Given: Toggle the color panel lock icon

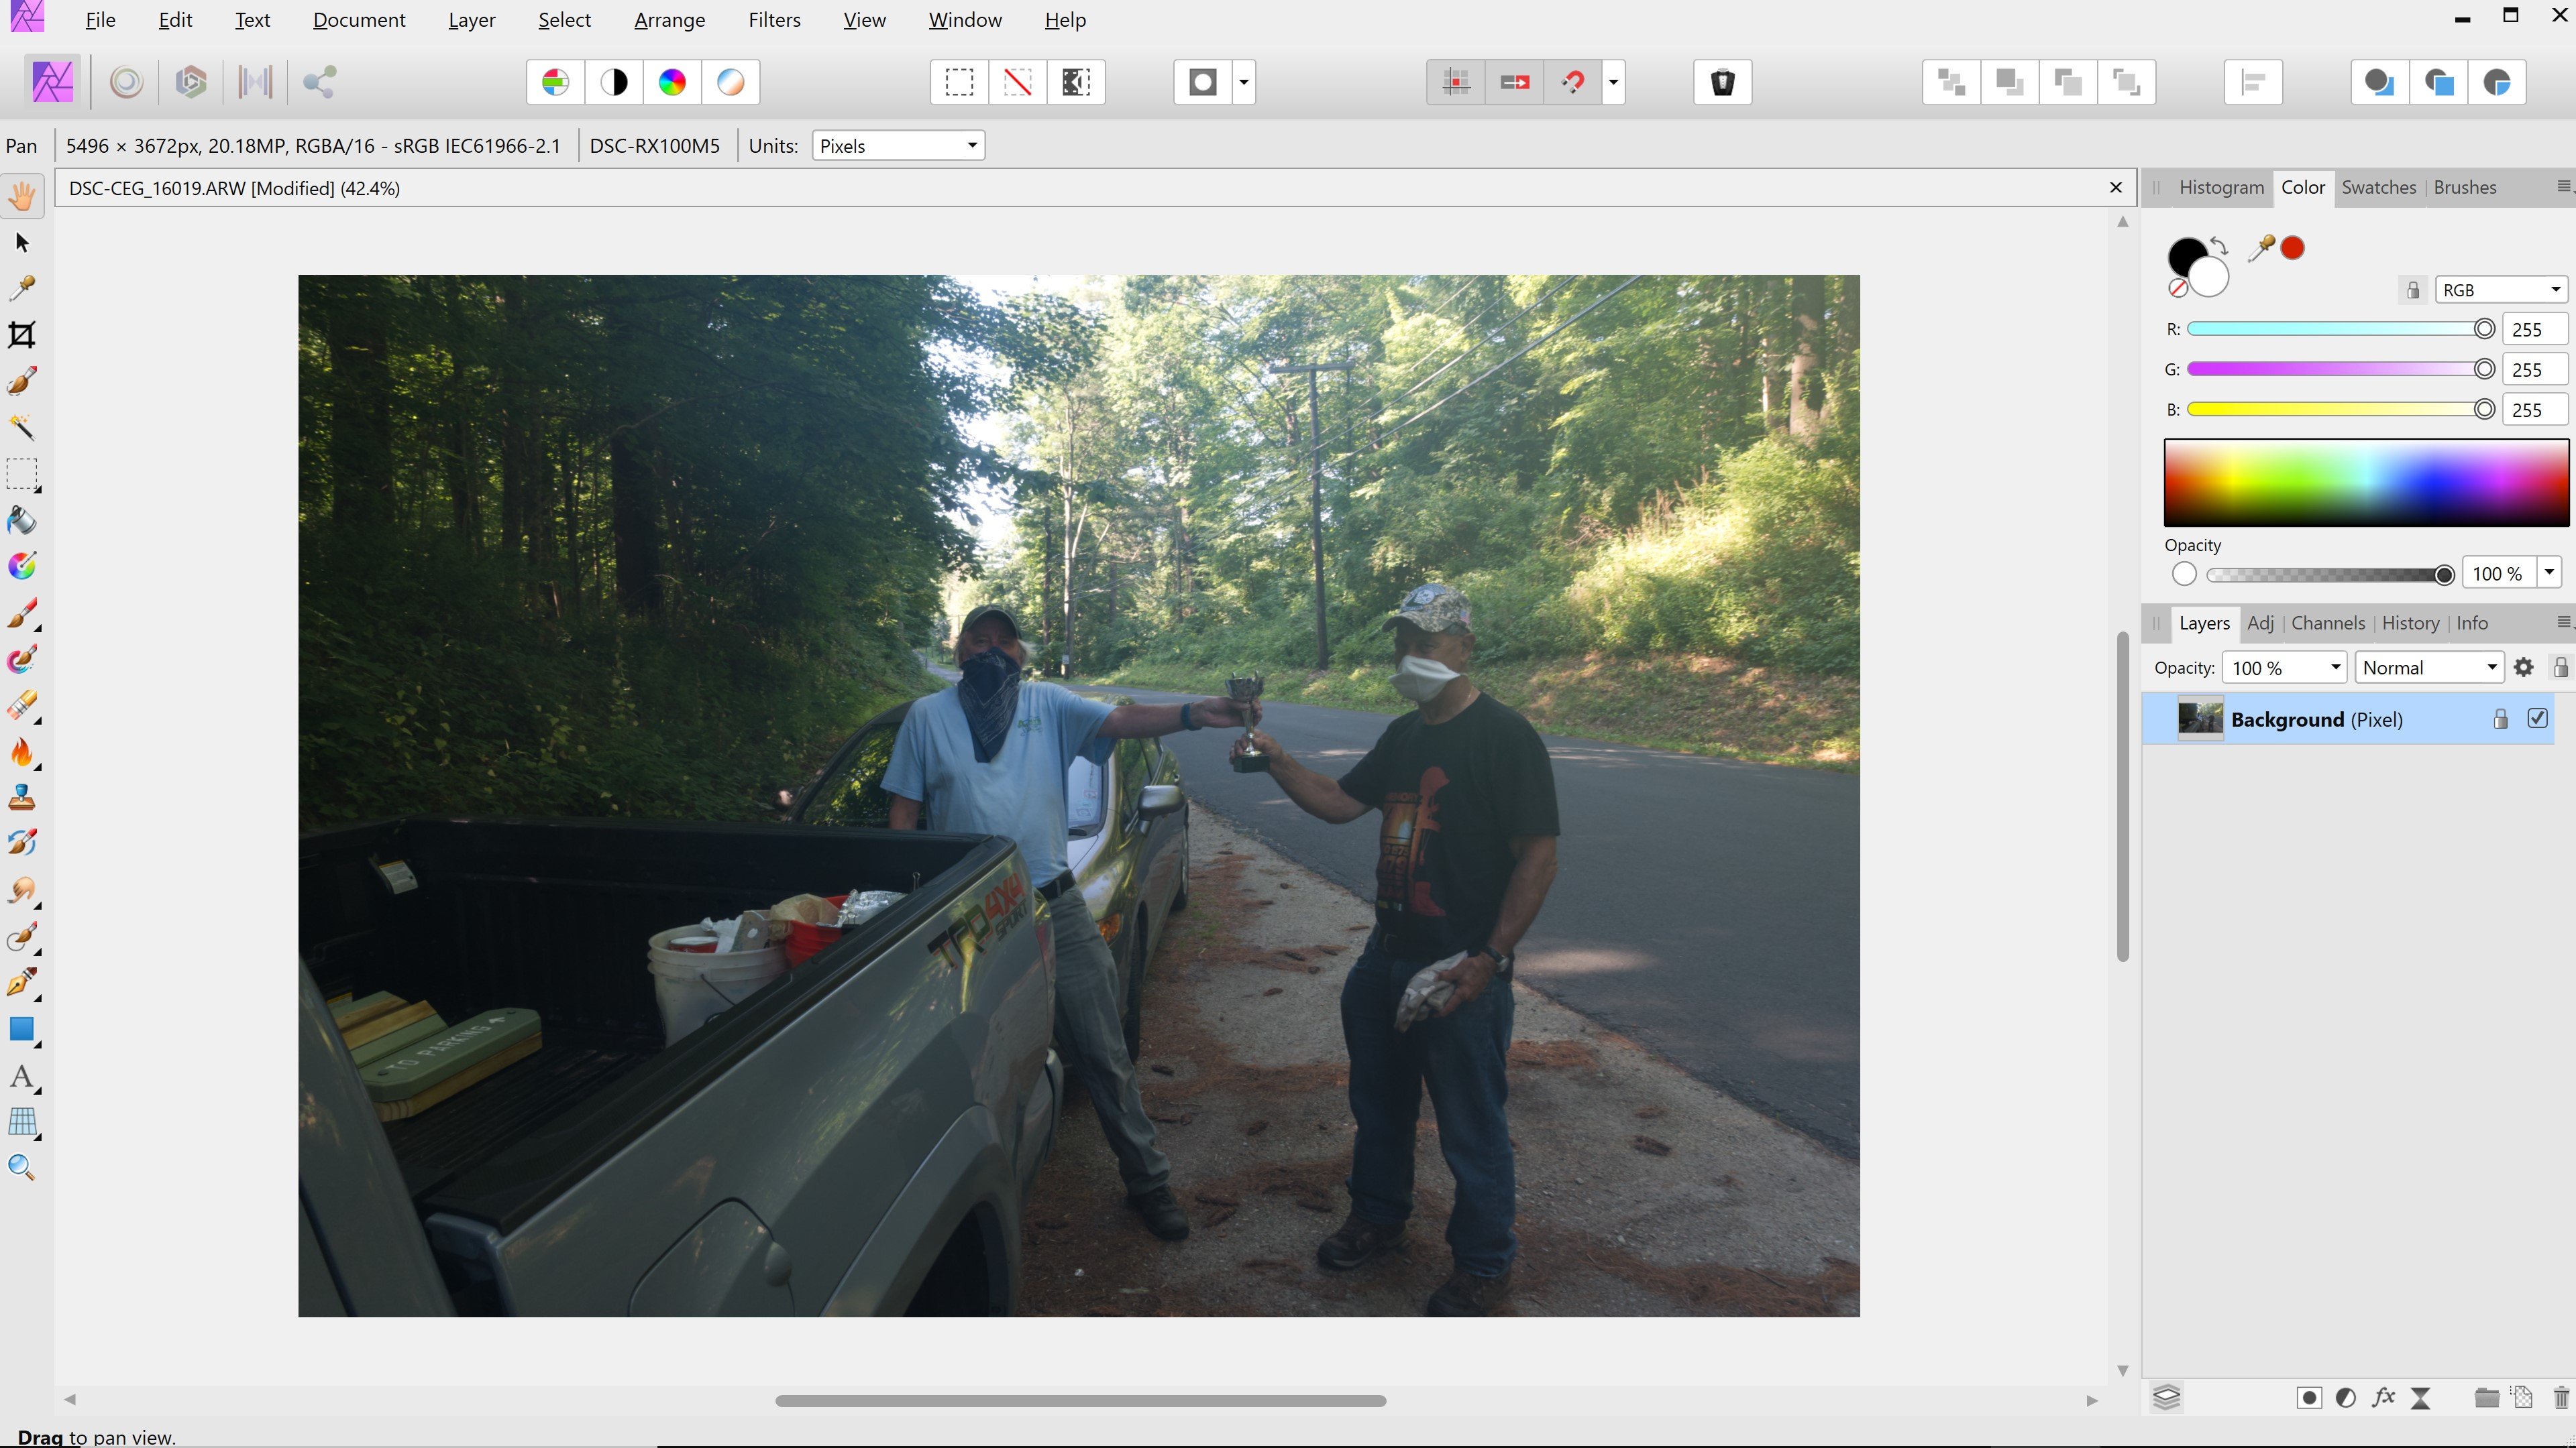Looking at the screenshot, I should click(x=2413, y=290).
